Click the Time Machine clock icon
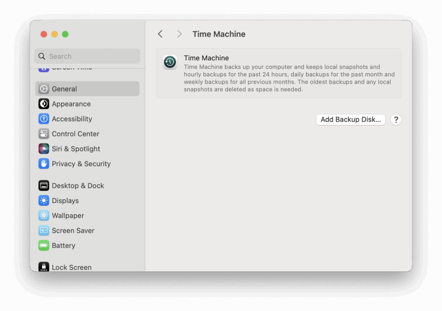The image size is (442, 311). [x=170, y=62]
